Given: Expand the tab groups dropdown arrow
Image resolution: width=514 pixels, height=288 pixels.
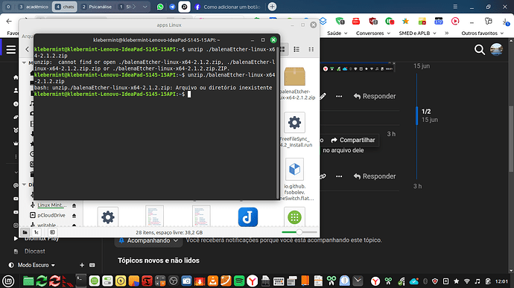Looking at the screenshot, I should click(145, 7).
